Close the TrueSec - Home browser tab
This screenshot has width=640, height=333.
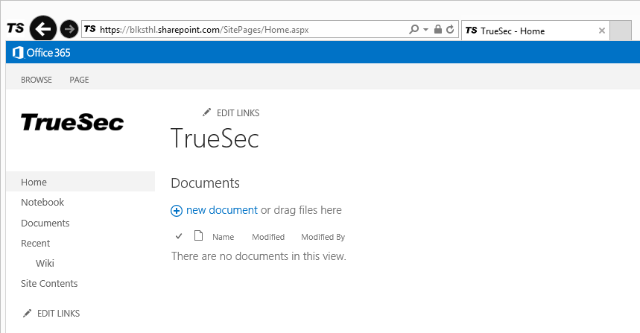click(602, 31)
